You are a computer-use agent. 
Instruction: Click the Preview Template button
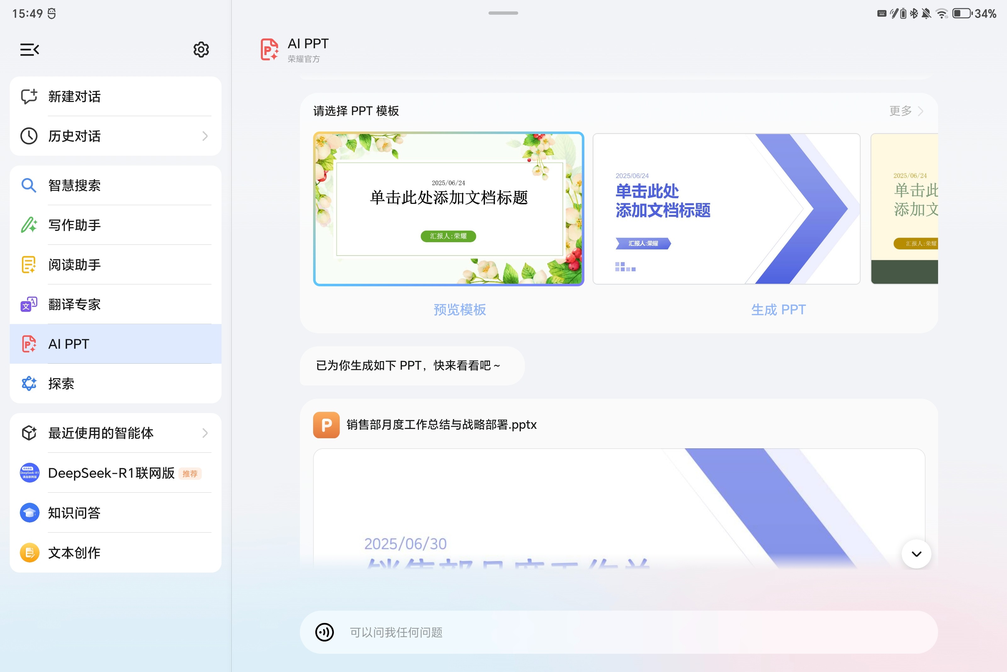tap(459, 310)
